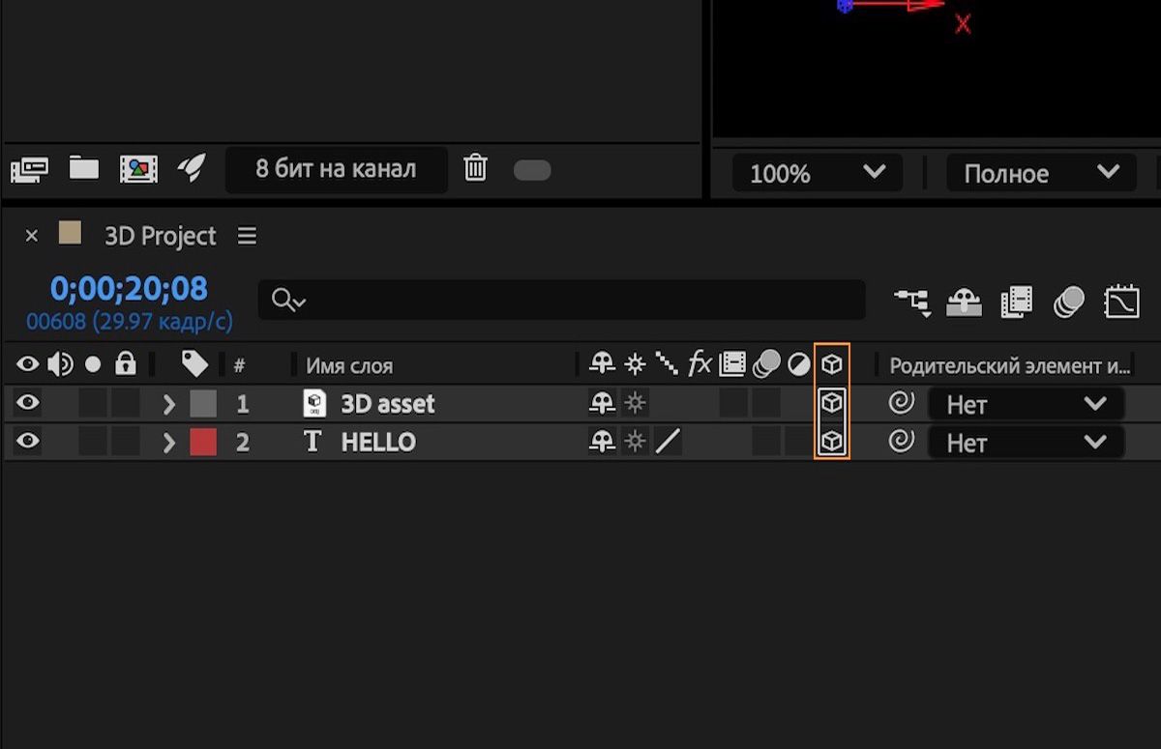Open the Graph Editor

tap(1121, 302)
